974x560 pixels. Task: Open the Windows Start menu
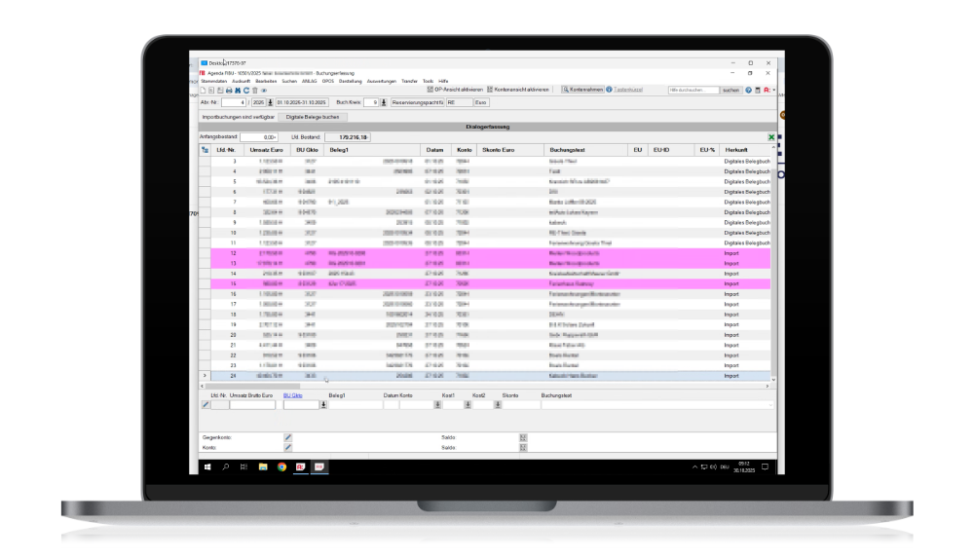click(x=207, y=467)
